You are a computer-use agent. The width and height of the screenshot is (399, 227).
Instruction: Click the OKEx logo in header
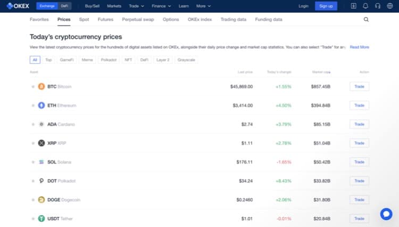18,6
